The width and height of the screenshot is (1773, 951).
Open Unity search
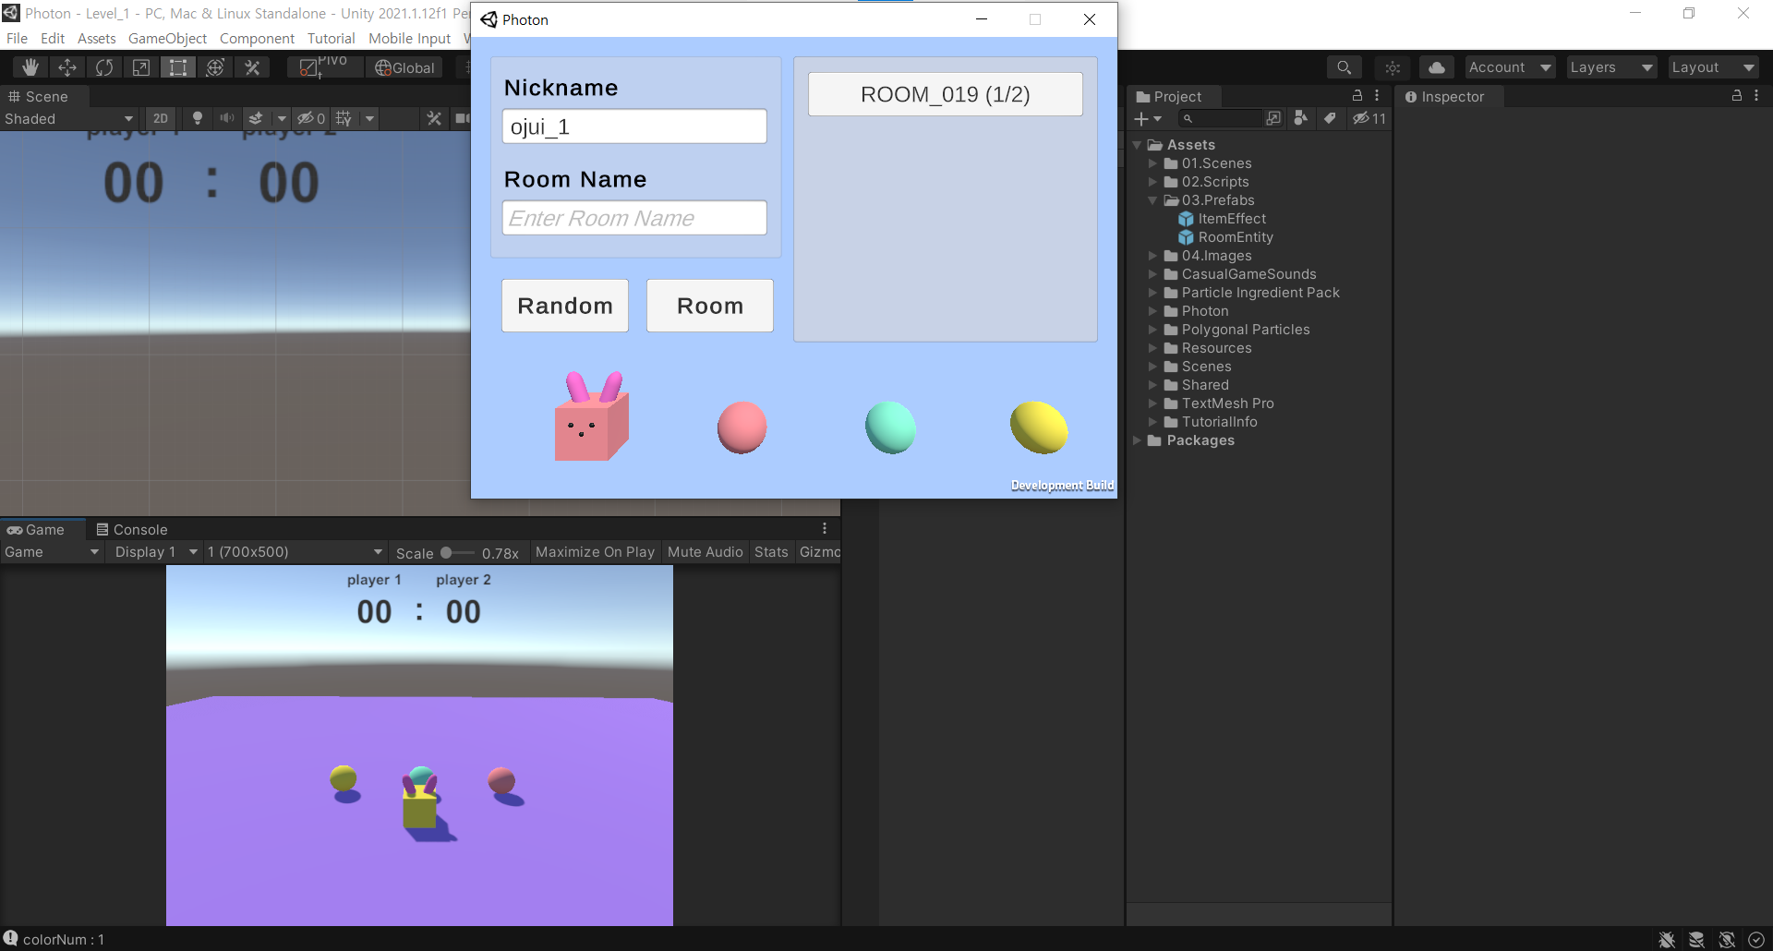point(1344,67)
